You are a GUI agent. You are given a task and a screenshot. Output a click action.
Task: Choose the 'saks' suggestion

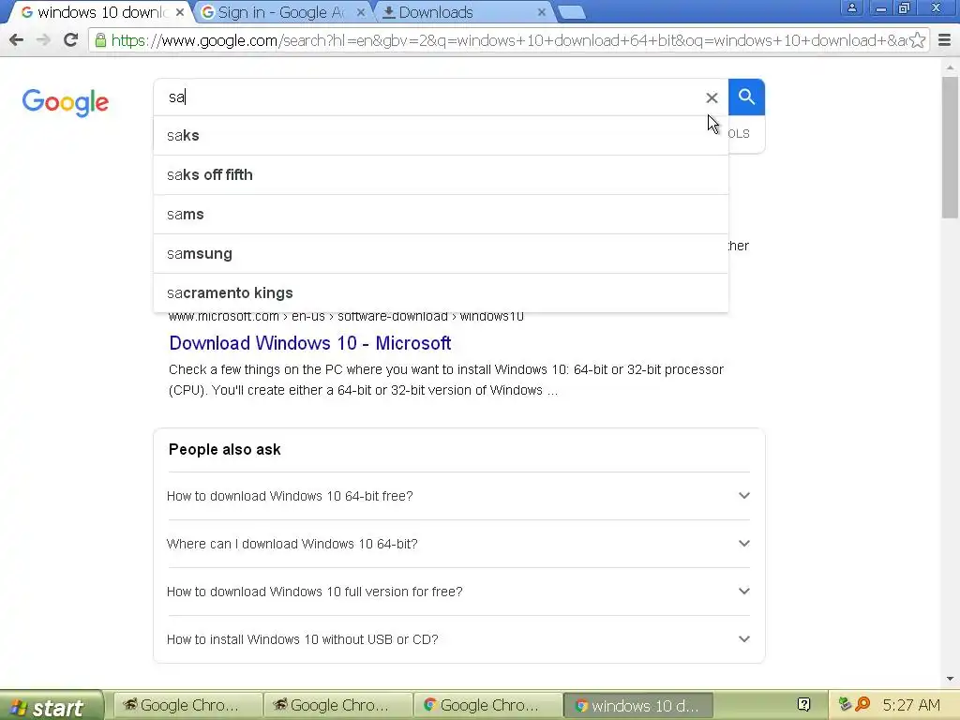[441, 135]
